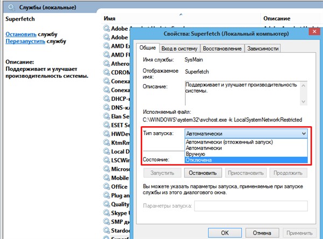Click the Stardoc service gear icon
Image resolution: width=323 pixels, height=239 pixels.
(107, 230)
